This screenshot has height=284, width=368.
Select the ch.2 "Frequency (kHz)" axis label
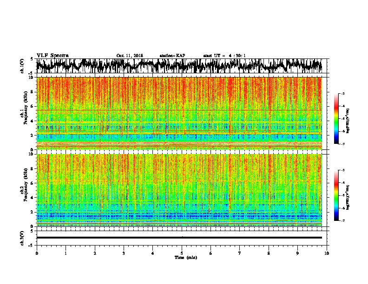click(26, 184)
